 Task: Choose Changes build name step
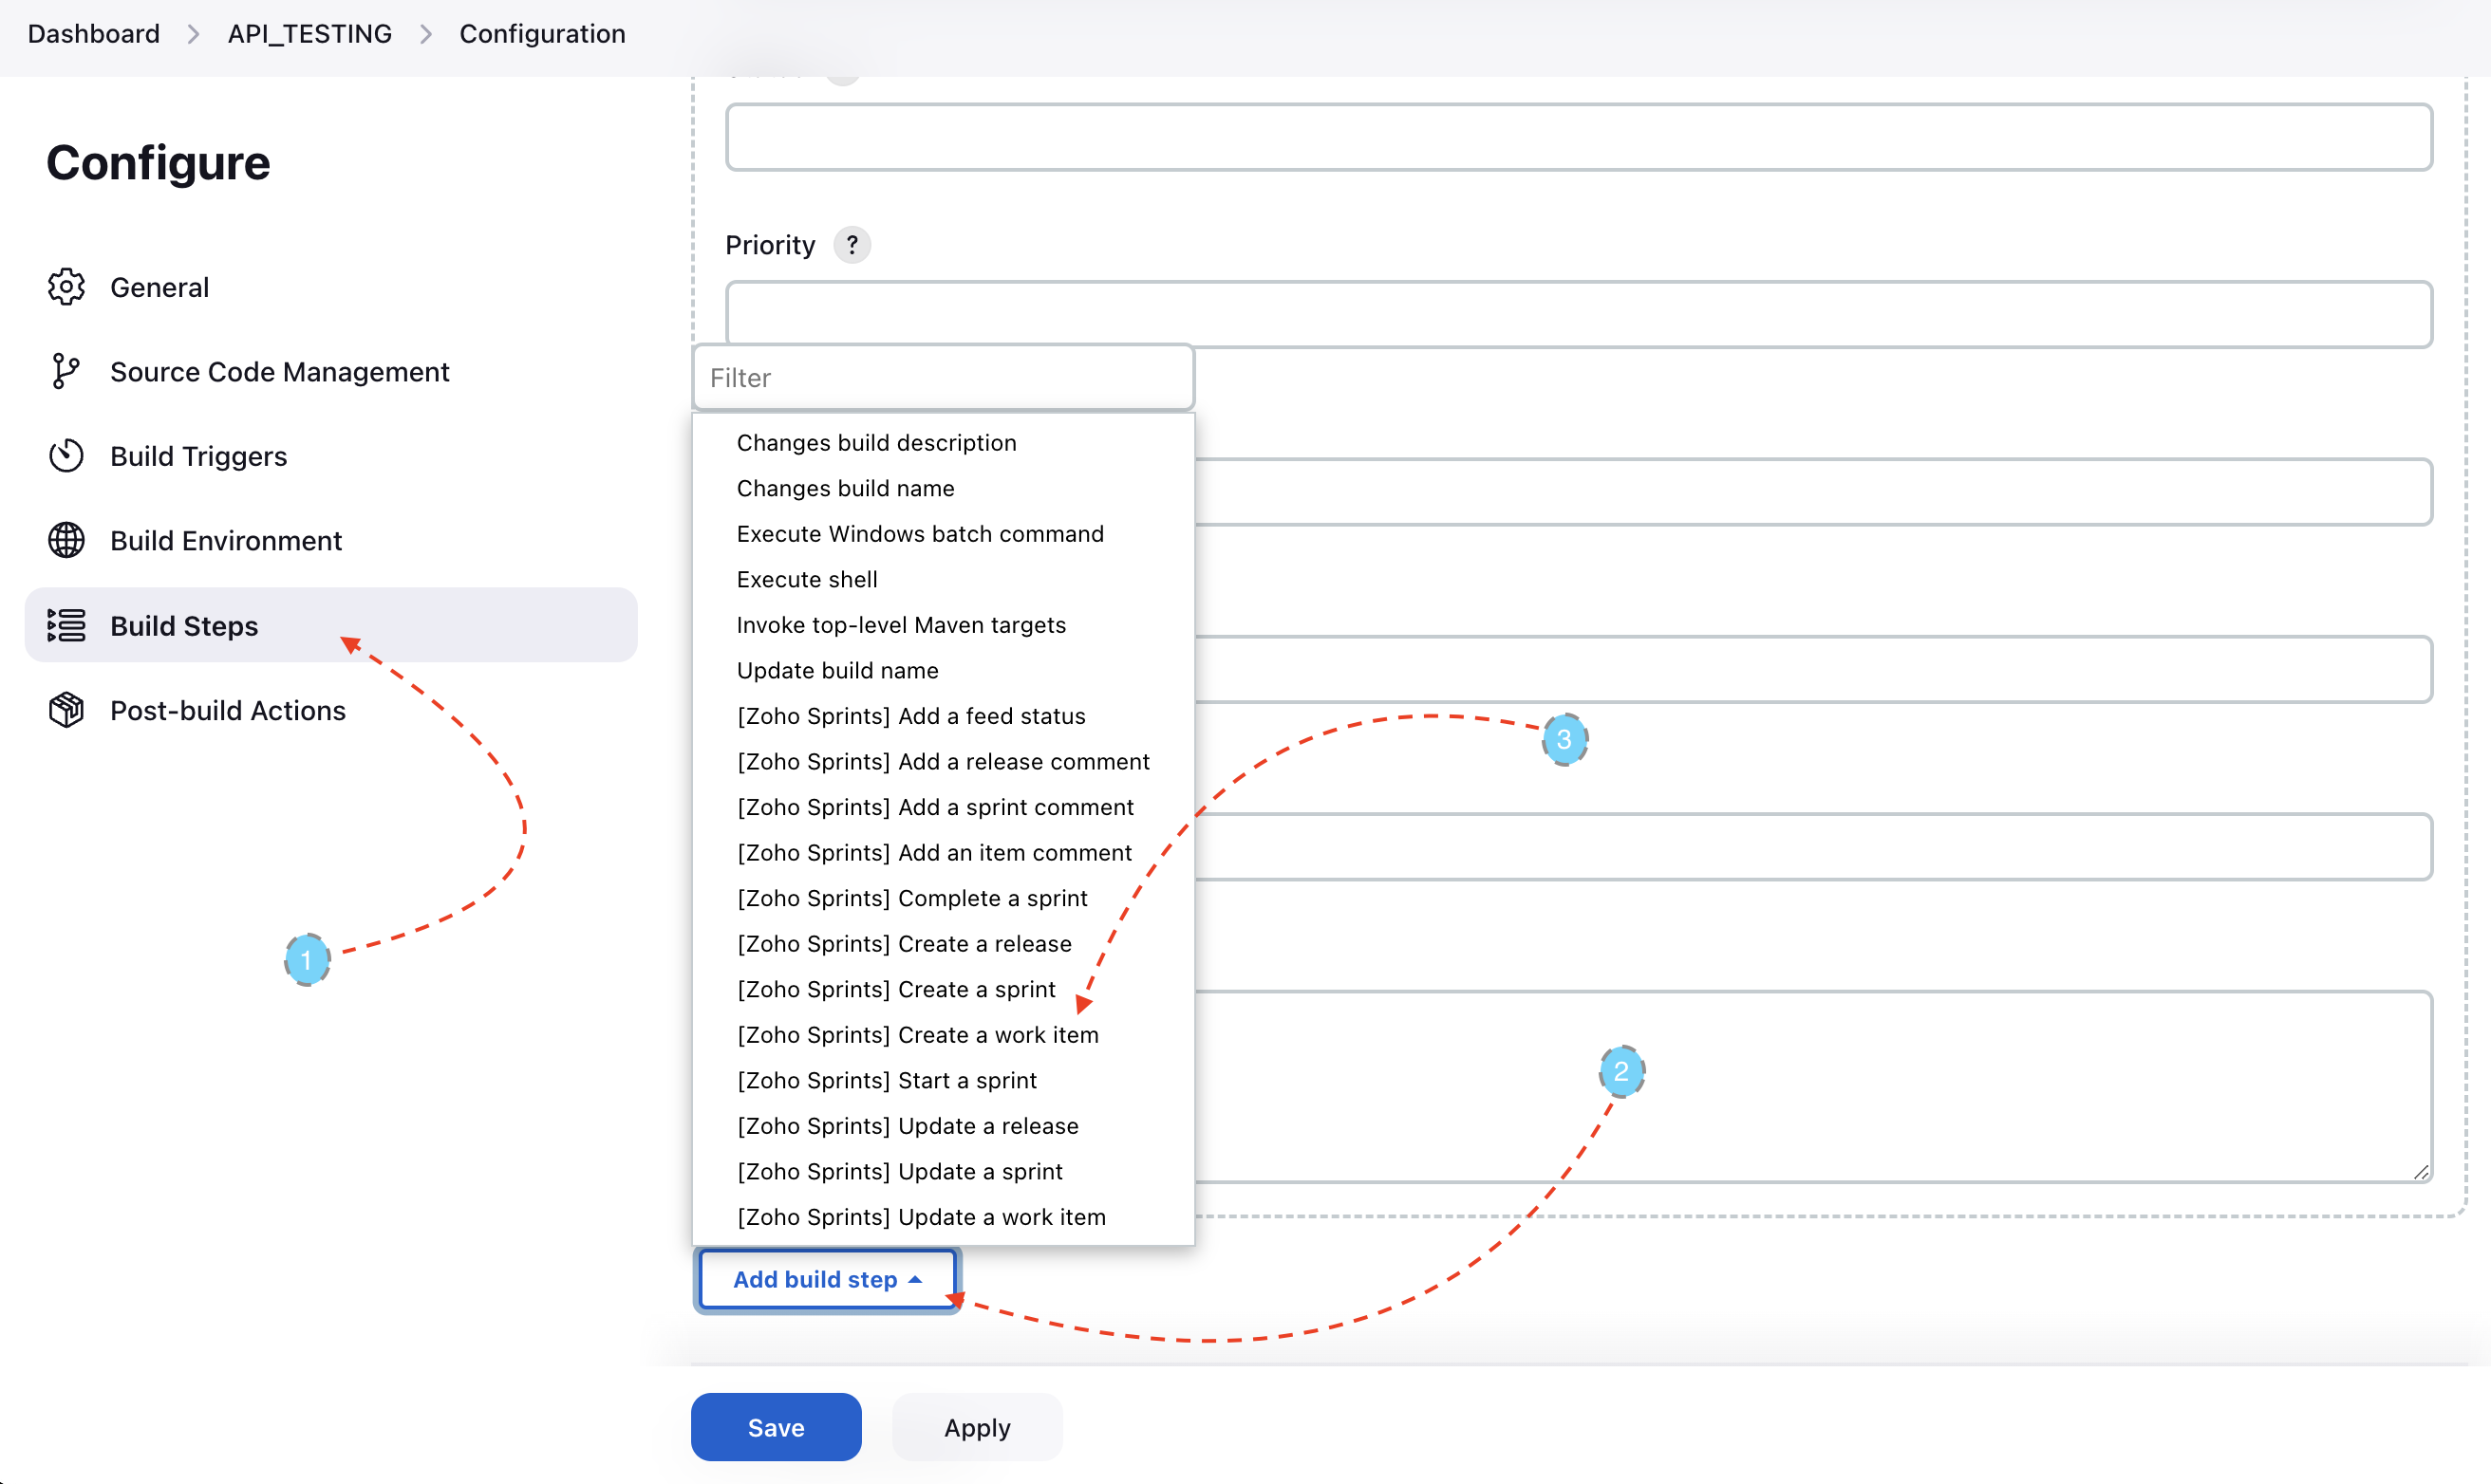(944, 488)
